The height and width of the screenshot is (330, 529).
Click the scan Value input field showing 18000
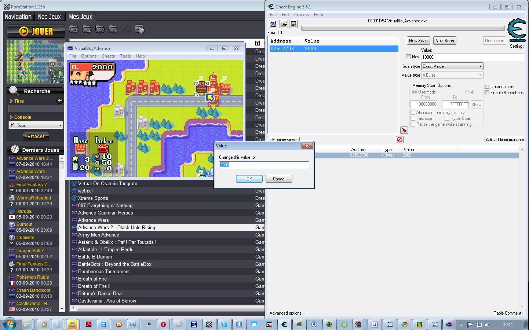pos(473,57)
